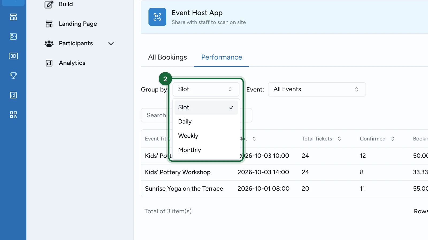Expand the Participants chevron
This screenshot has height=240, width=428.
click(x=111, y=43)
